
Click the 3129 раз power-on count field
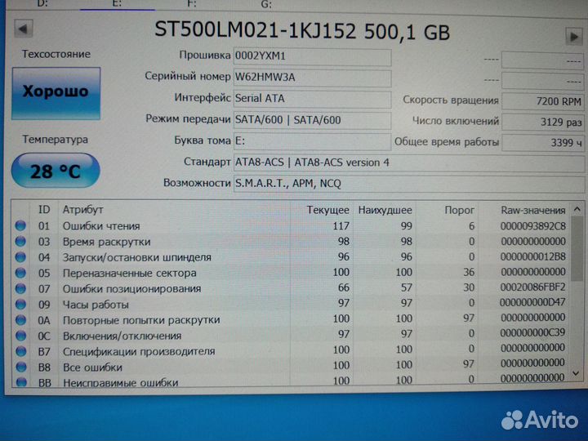[x=542, y=122]
